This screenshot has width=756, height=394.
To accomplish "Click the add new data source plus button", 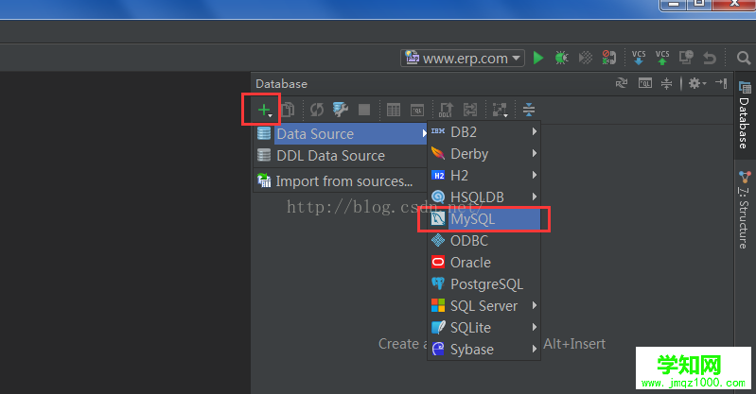I will [265, 111].
